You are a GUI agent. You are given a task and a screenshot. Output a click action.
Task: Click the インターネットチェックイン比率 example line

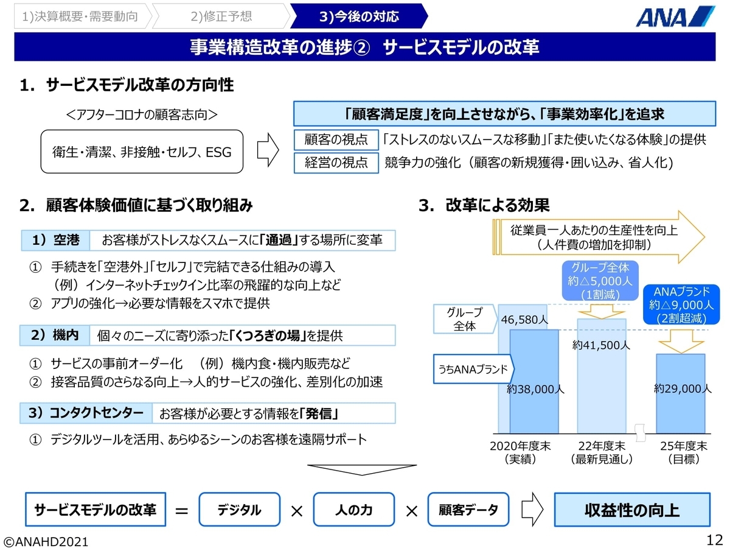tap(197, 285)
